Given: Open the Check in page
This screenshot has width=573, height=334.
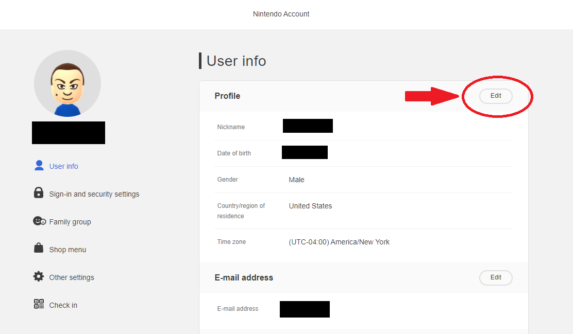Looking at the screenshot, I should [63, 305].
